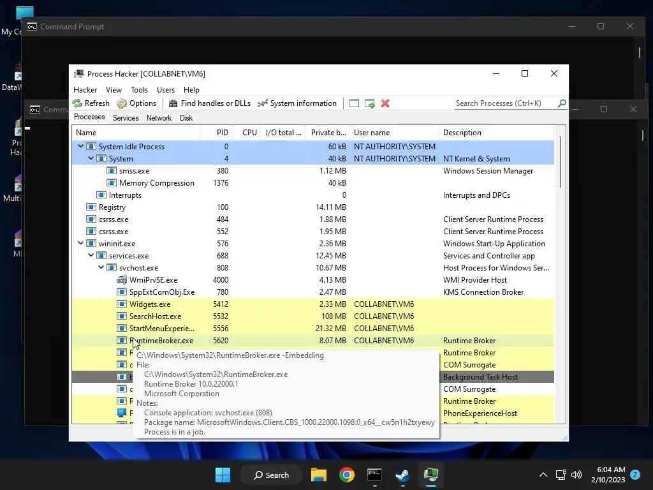Sort by Private bytes column header
The height and width of the screenshot is (490, 653).
pos(328,133)
